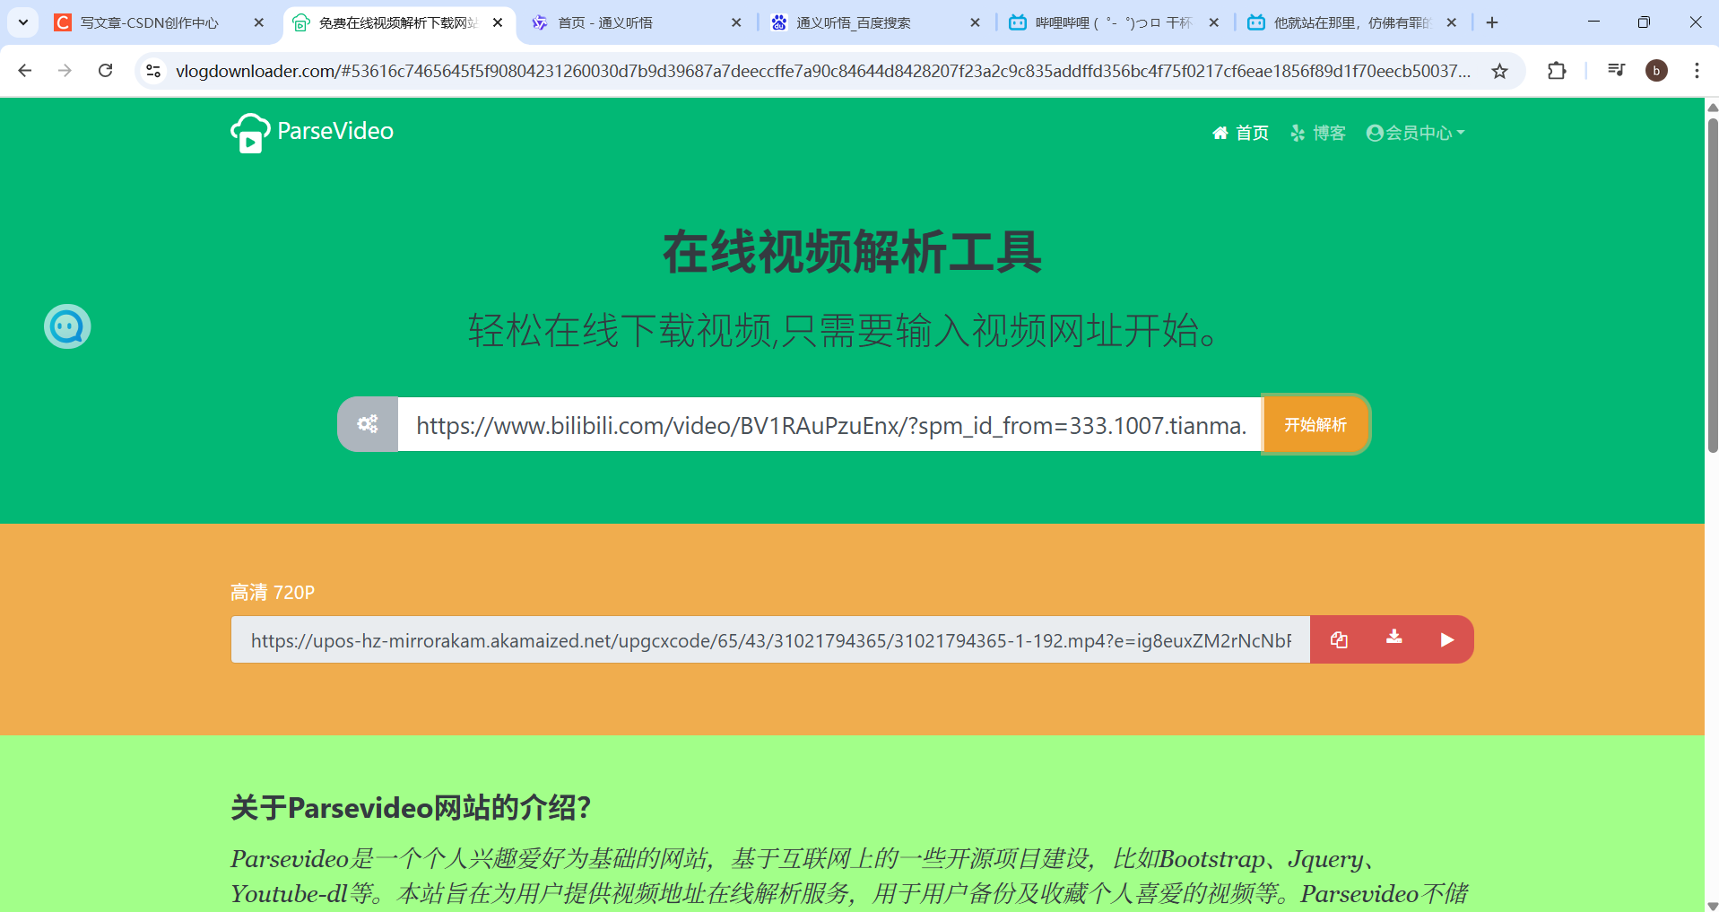This screenshot has width=1719, height=912.
Task: View site information icon in address bar
Action: tap(153, 71)
